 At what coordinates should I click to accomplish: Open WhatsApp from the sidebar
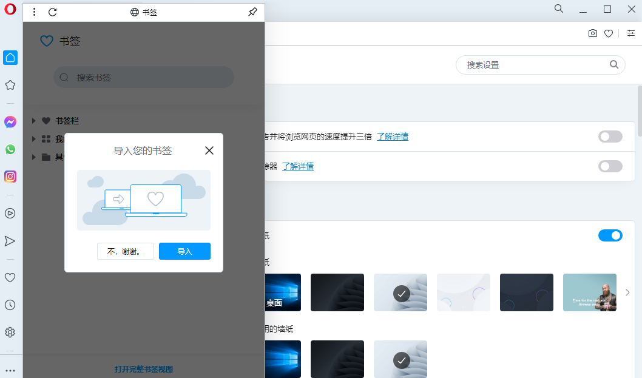coord(10,149)
